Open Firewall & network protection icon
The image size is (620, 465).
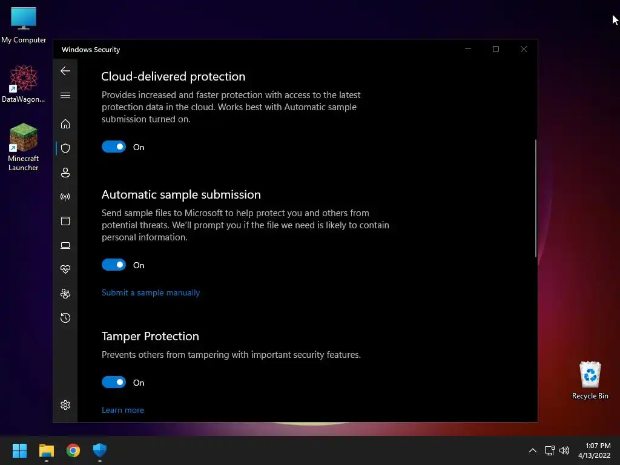pos(65,197)
